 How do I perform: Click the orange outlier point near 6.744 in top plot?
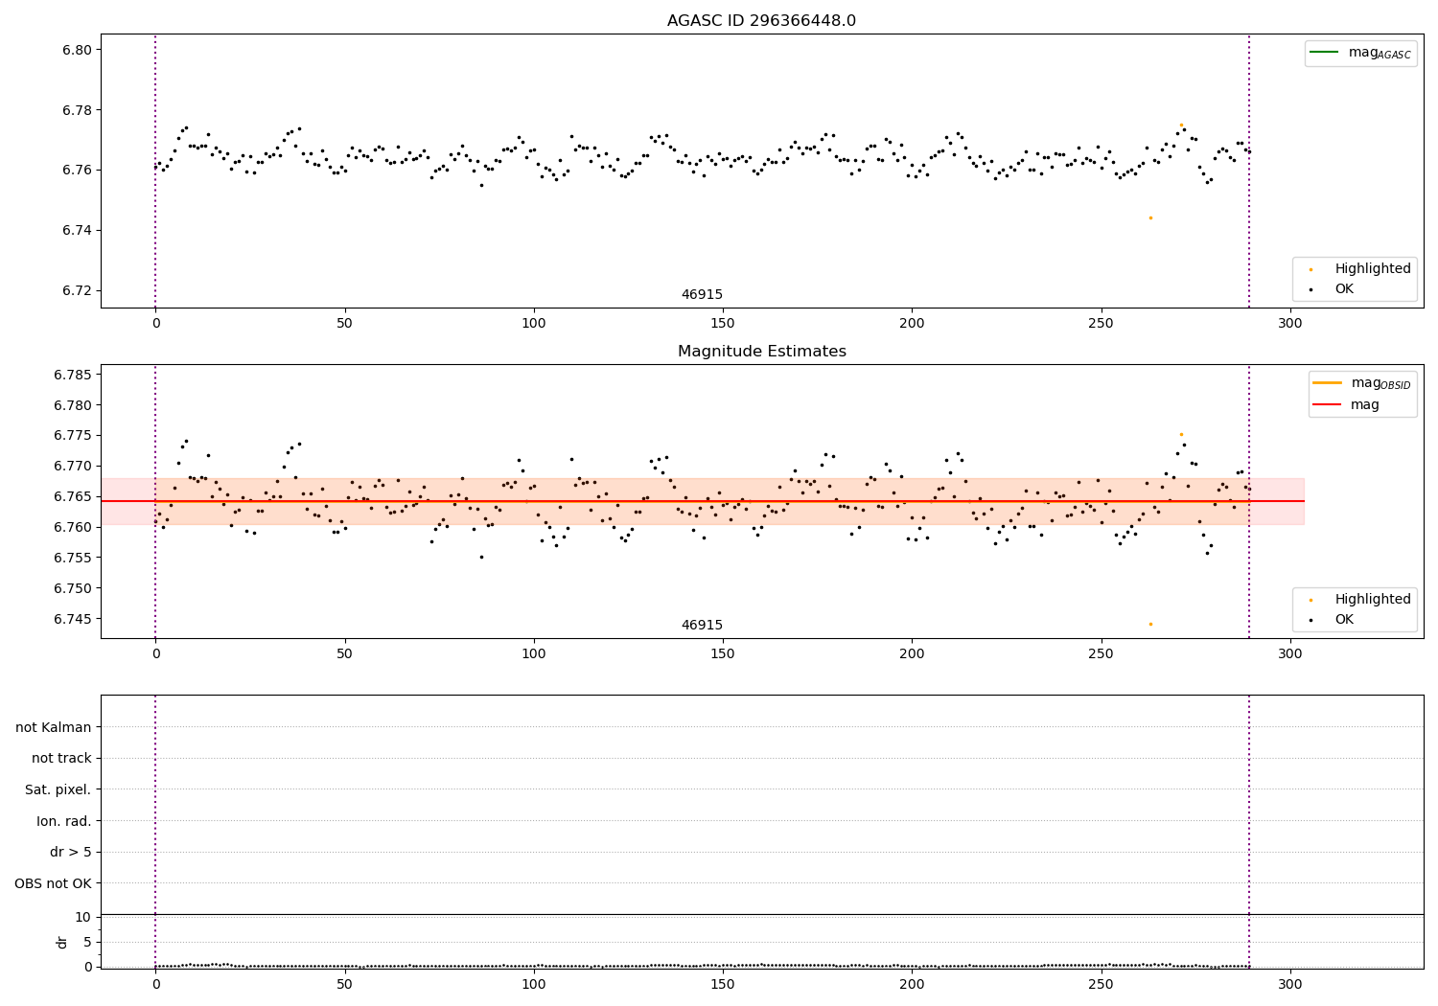(1150, 217)
